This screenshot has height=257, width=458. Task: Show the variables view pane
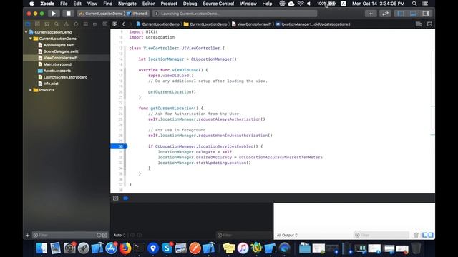click(x=424, y=235)
